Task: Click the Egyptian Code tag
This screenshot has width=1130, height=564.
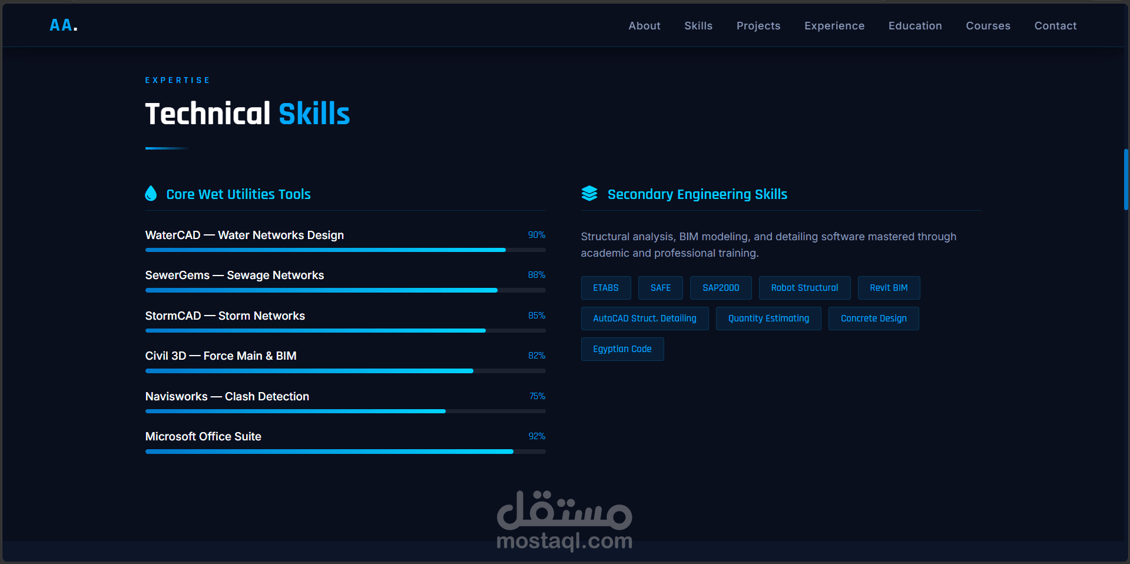Action: 622,349
